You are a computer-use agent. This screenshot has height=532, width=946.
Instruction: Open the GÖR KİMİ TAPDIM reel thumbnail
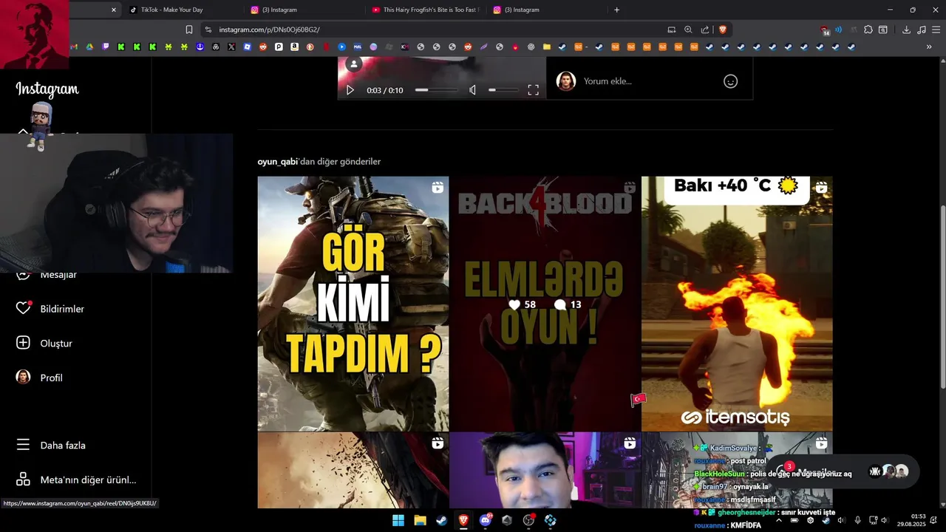353,304
